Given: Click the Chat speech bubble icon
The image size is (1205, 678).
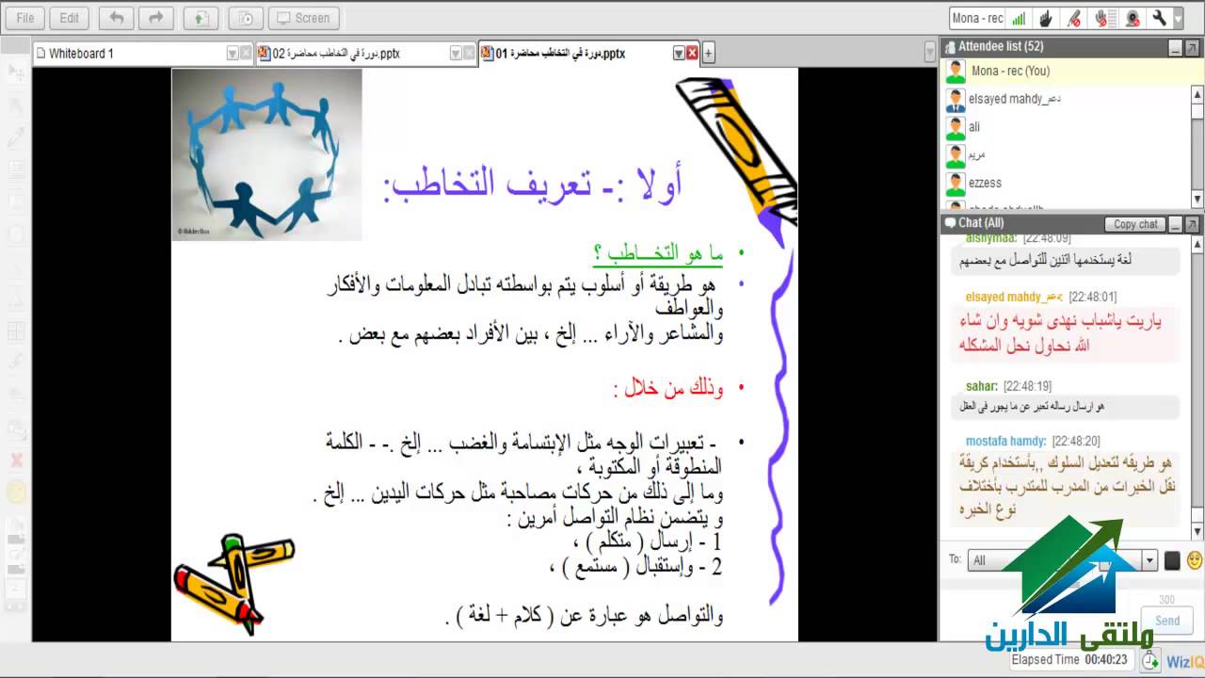Looking at the screenshot, I should [949, 224].
